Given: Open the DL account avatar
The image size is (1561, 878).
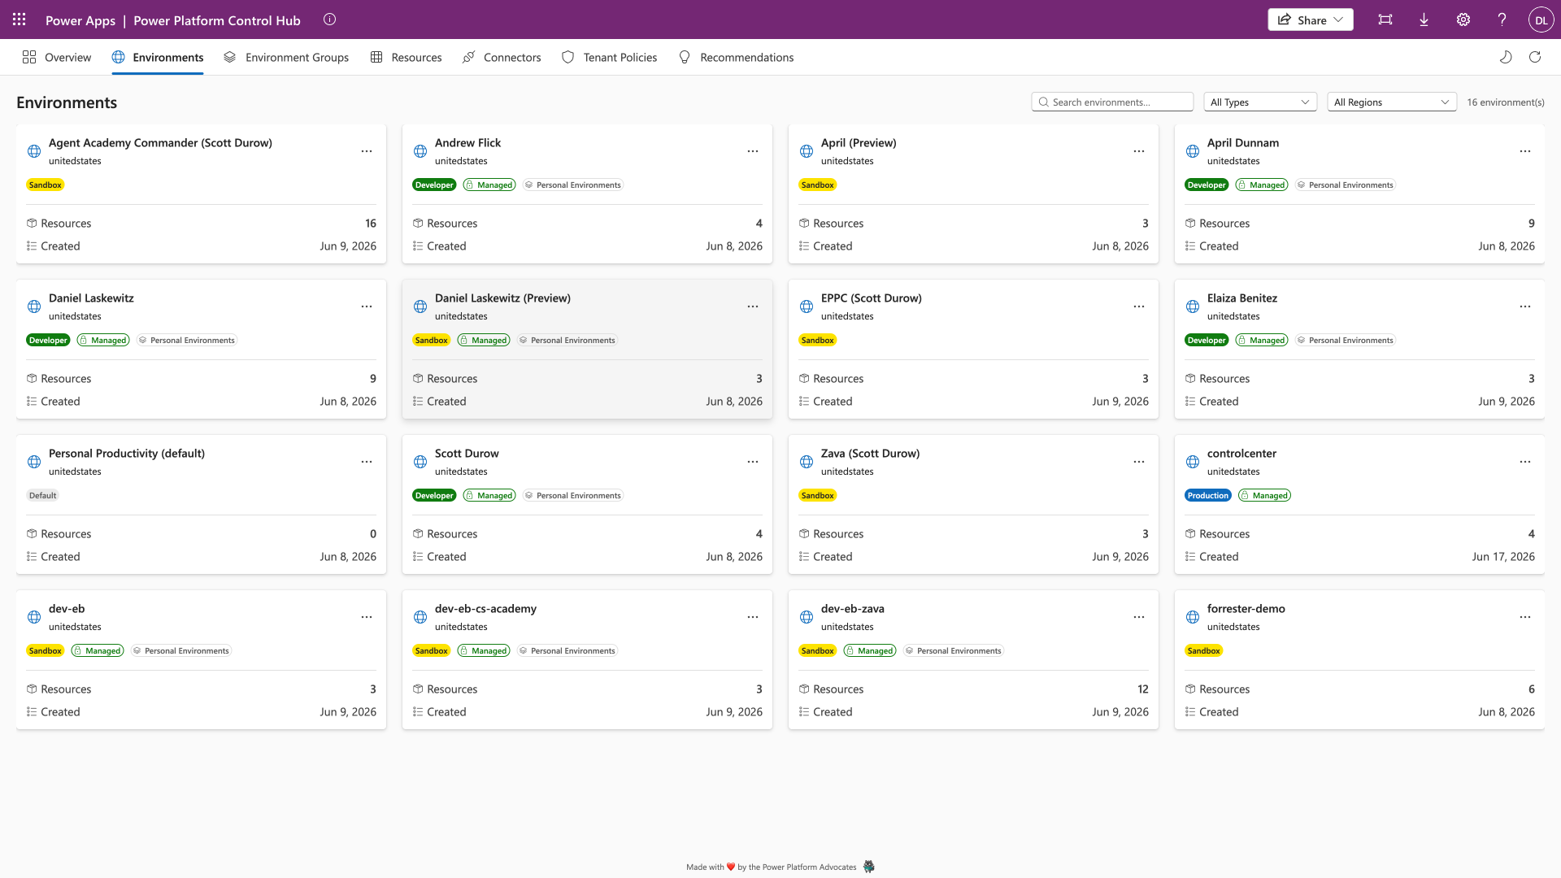Looking at the screenshot, I should [1541, 20].
